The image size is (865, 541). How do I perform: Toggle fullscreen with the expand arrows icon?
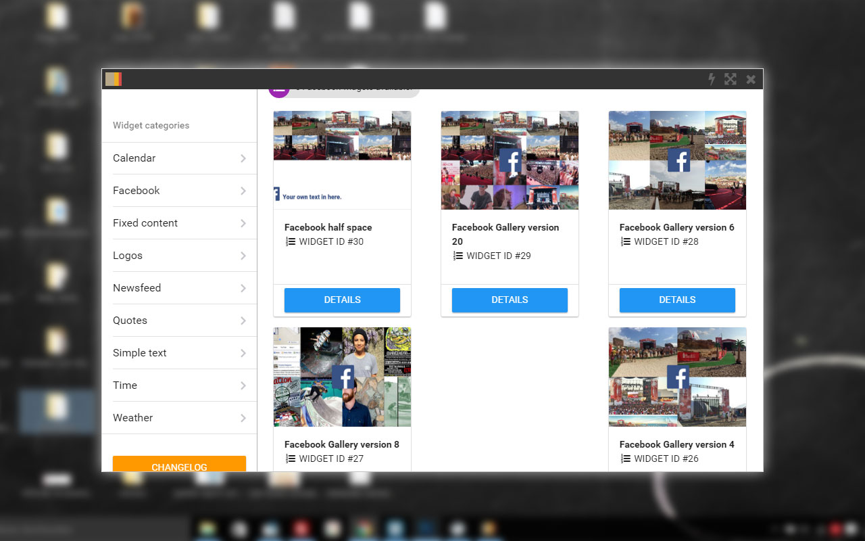point(731,79)
